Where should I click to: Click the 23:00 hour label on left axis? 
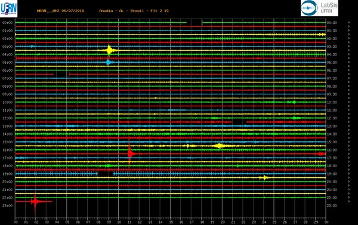tap(8, 205)
